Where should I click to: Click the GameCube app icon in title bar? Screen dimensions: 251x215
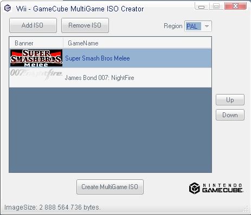(8, 8)
